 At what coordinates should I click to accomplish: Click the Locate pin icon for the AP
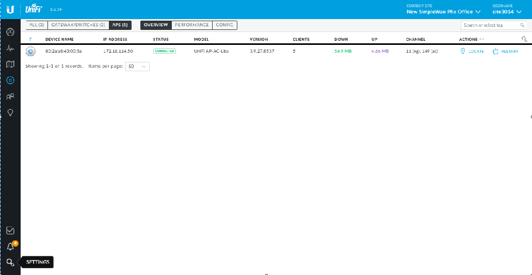point(462,51)
